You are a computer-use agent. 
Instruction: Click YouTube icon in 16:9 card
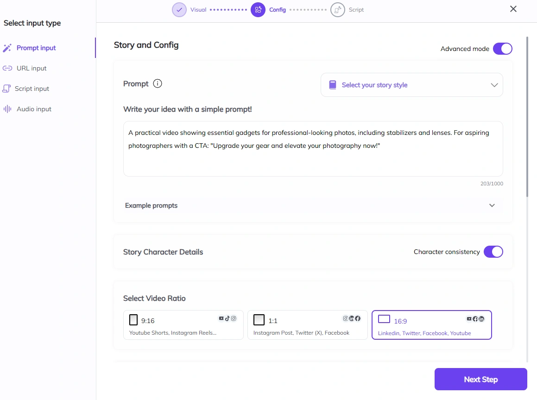coord(469,319)
